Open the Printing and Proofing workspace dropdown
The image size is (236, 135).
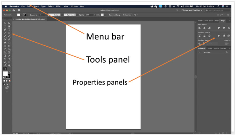[x=192, y=10]
